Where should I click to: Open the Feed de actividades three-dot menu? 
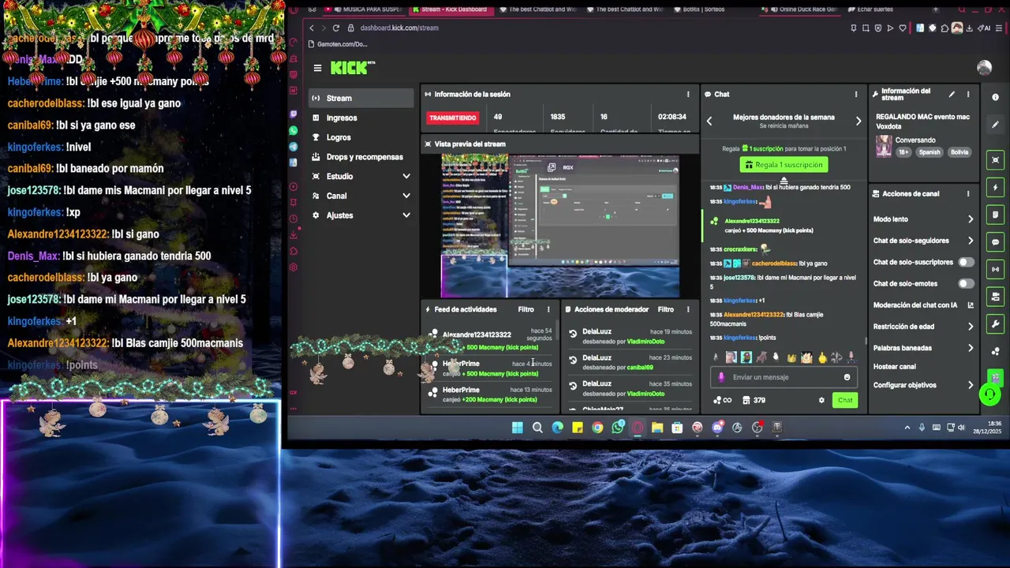tap(548, 309)
